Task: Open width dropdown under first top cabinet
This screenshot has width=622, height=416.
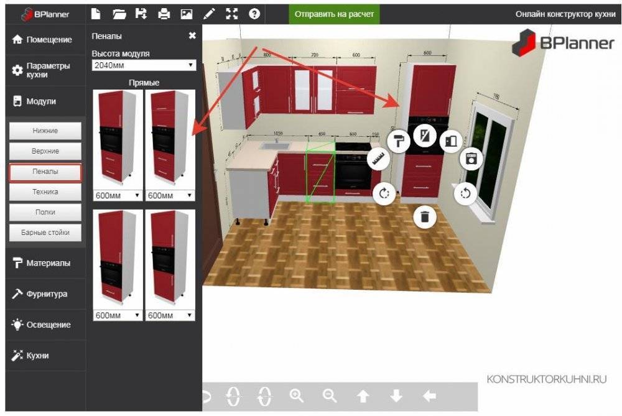Action: point(118,195)
